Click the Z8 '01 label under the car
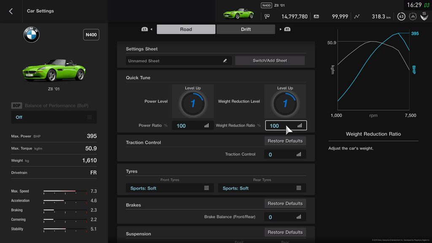The width and height of the screenshot is (432, 243). coord(54,89)
